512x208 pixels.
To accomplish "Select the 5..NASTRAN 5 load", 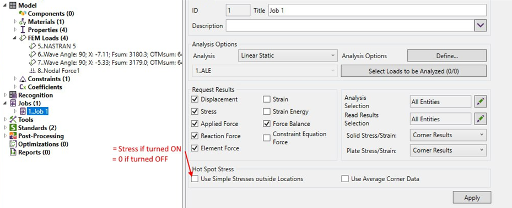I will point(56,46).
